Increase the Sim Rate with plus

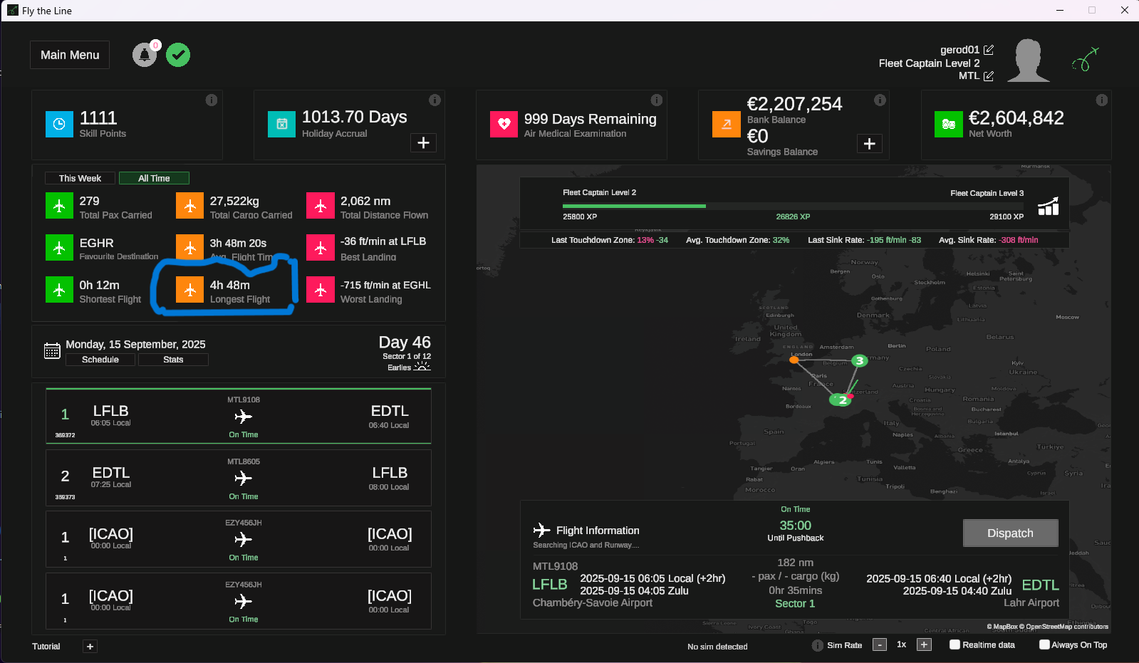coord(924,644)
